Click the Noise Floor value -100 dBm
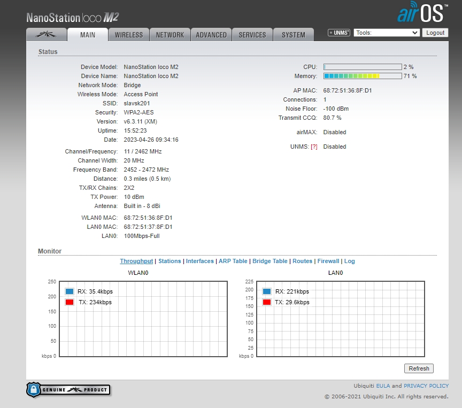Image resolution: width=462 pixels, height=408 pixels. 336,109
